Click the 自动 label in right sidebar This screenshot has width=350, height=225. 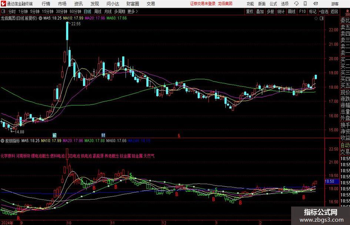345,145
